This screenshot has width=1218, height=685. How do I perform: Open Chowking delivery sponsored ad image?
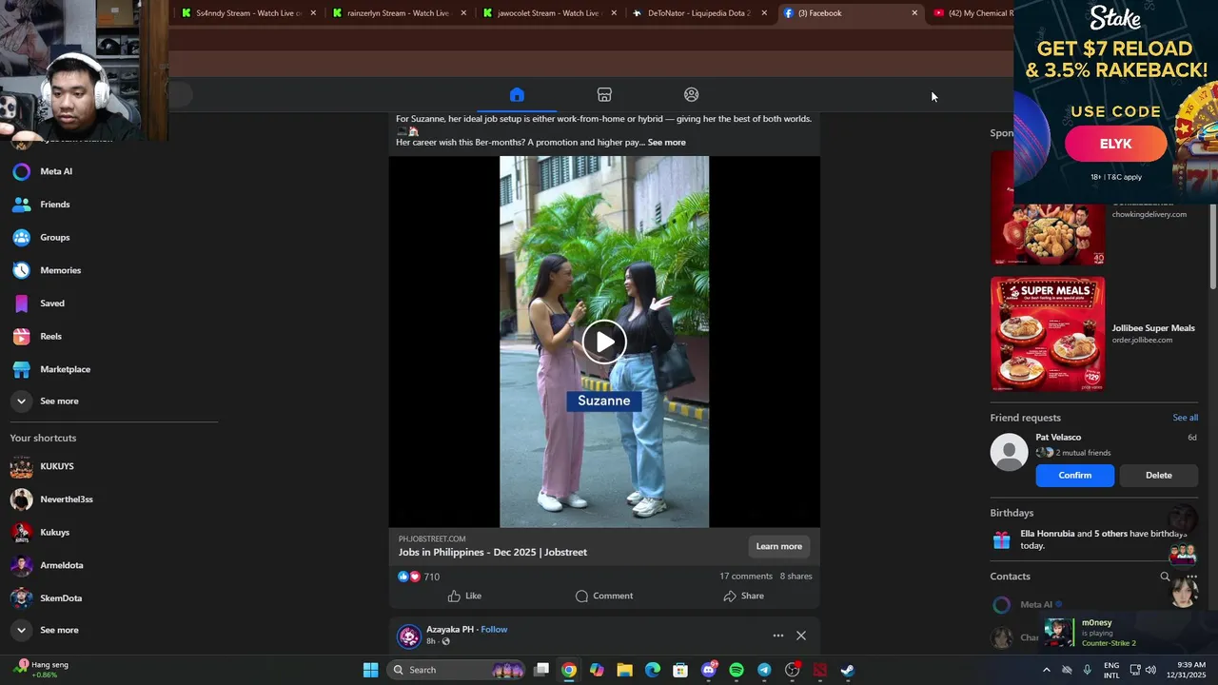point(1048,233)
